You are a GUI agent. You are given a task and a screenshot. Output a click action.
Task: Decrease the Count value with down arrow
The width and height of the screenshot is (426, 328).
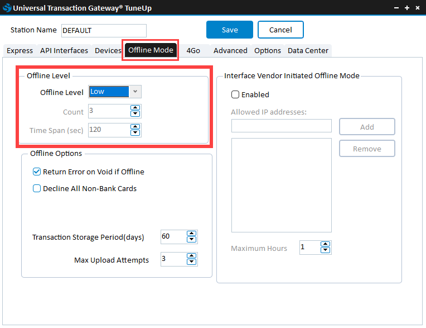tap(135, 114)
